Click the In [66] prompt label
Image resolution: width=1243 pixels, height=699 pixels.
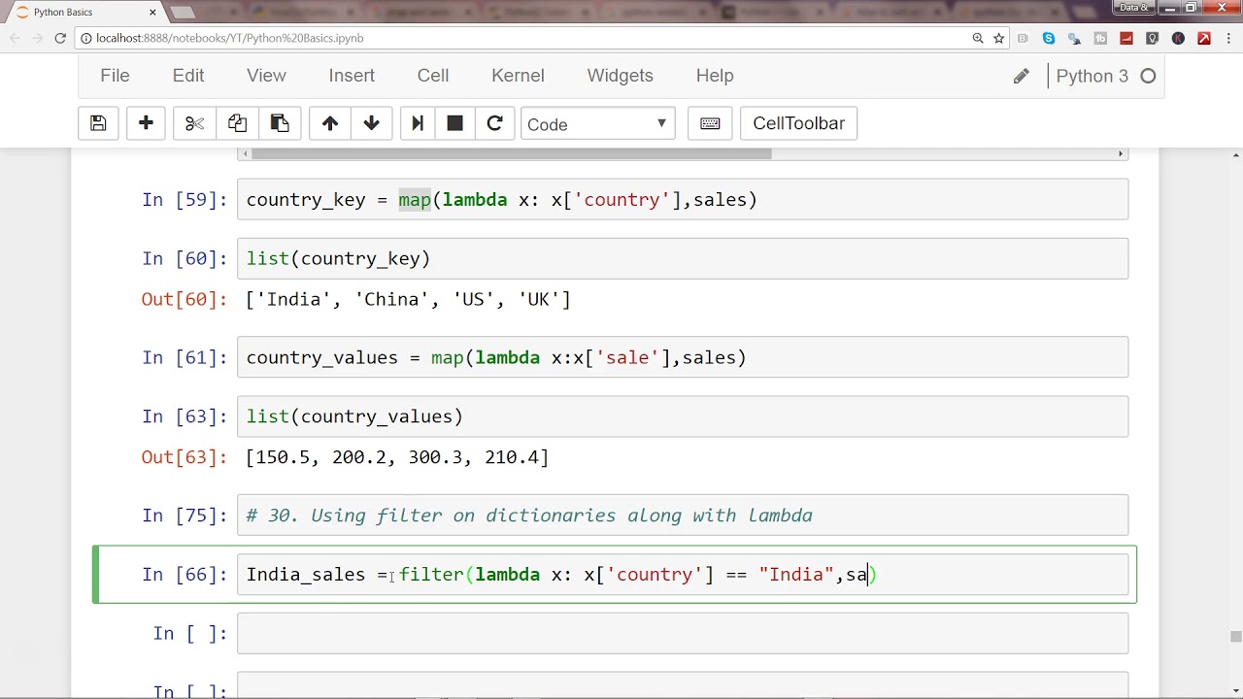(x=185, y=575)
